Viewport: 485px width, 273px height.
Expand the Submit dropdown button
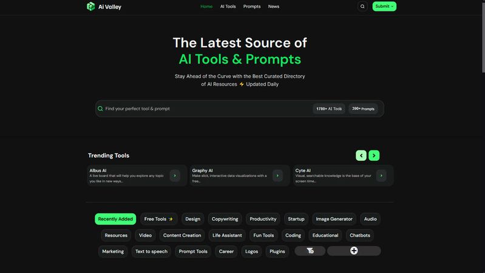(384, 7)
